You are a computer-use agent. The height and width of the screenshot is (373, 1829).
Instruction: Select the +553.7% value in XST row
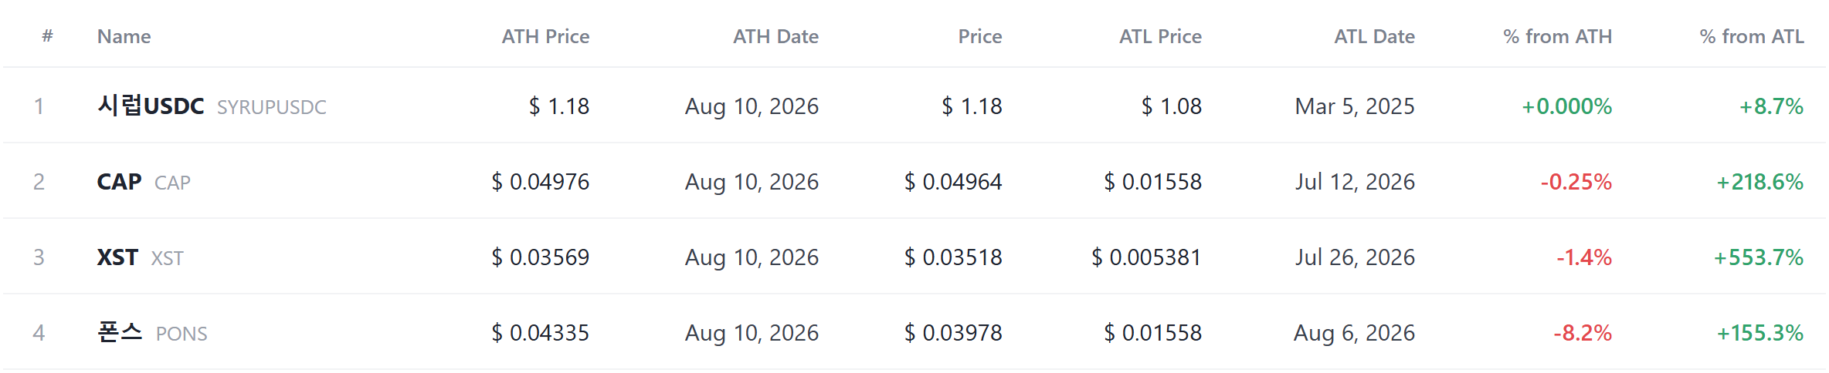click(x=1759, y=257)
